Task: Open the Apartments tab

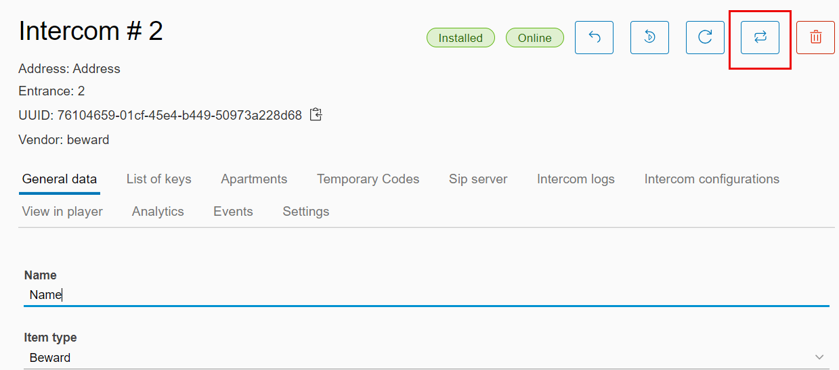Action: pyautogui.click(x=254, y=179)
